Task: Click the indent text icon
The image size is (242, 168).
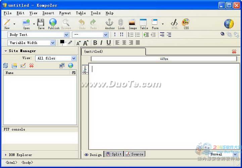Action: pos(146,35)
